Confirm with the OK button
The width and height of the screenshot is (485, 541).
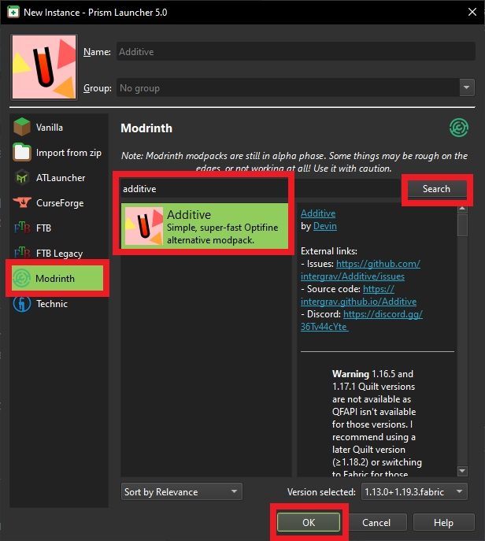pos(309,522)
